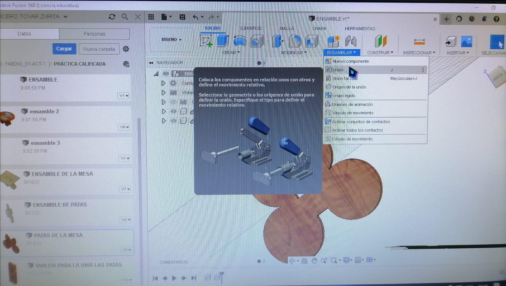Open data panel settings gear
Viewport: 506px width, 286px height.
(126, 49)
